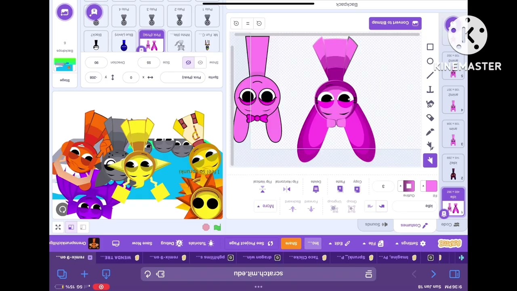Click the Convert to Bitmap button
This screenshot has width=517, height=291.
click(x=395, y=23)
